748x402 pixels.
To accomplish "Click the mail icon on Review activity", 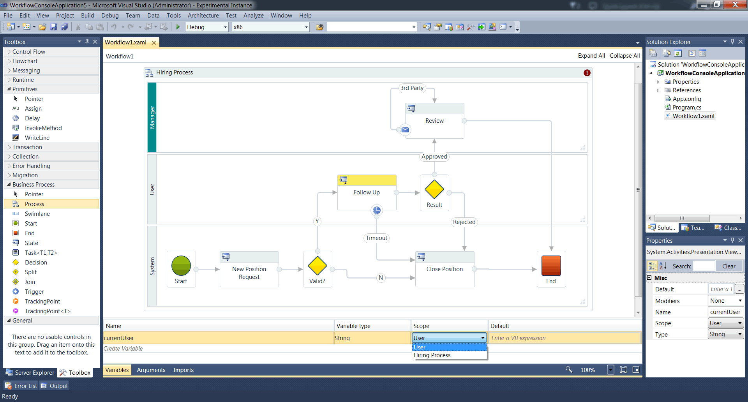I will (405, 130).
